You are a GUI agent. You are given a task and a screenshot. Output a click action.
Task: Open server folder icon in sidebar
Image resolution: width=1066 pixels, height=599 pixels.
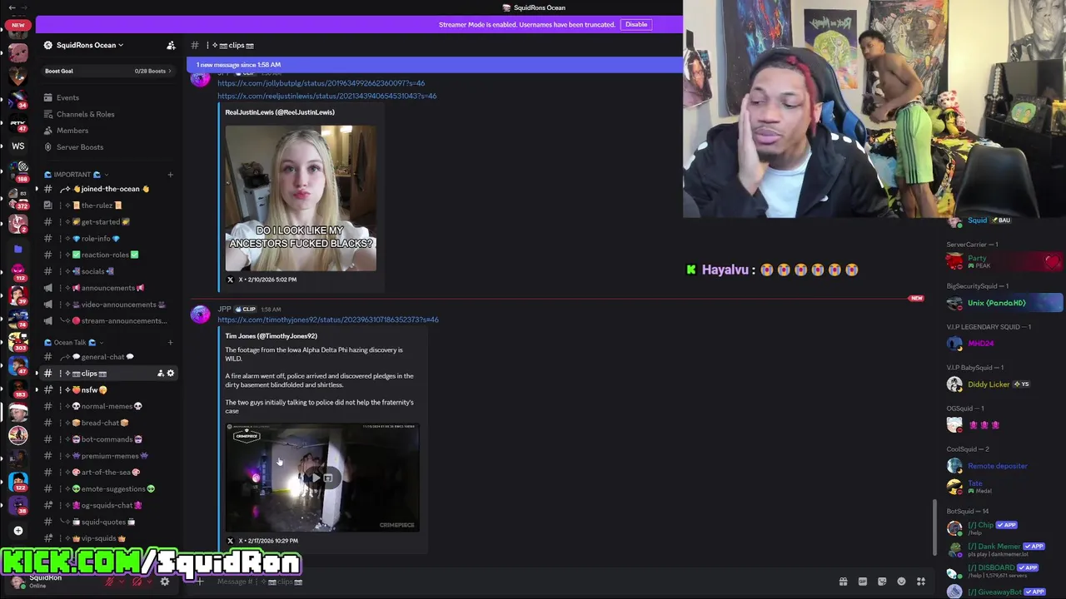[x=18, y=249]
